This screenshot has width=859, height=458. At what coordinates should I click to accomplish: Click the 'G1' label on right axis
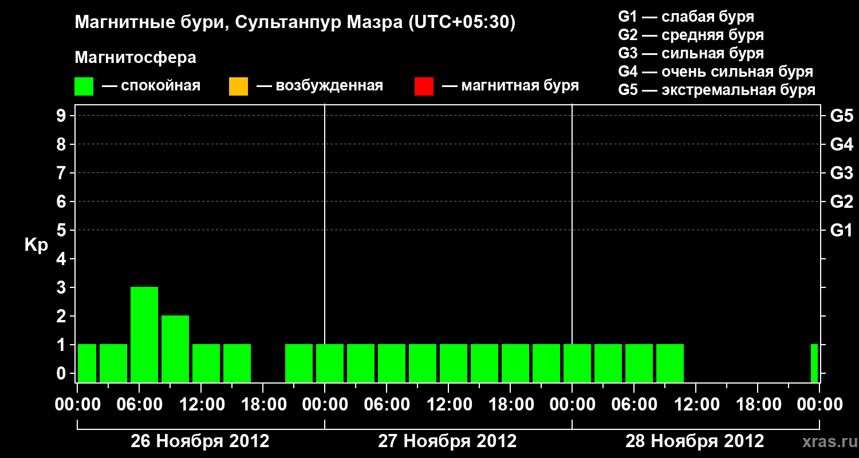pos(841,230)
